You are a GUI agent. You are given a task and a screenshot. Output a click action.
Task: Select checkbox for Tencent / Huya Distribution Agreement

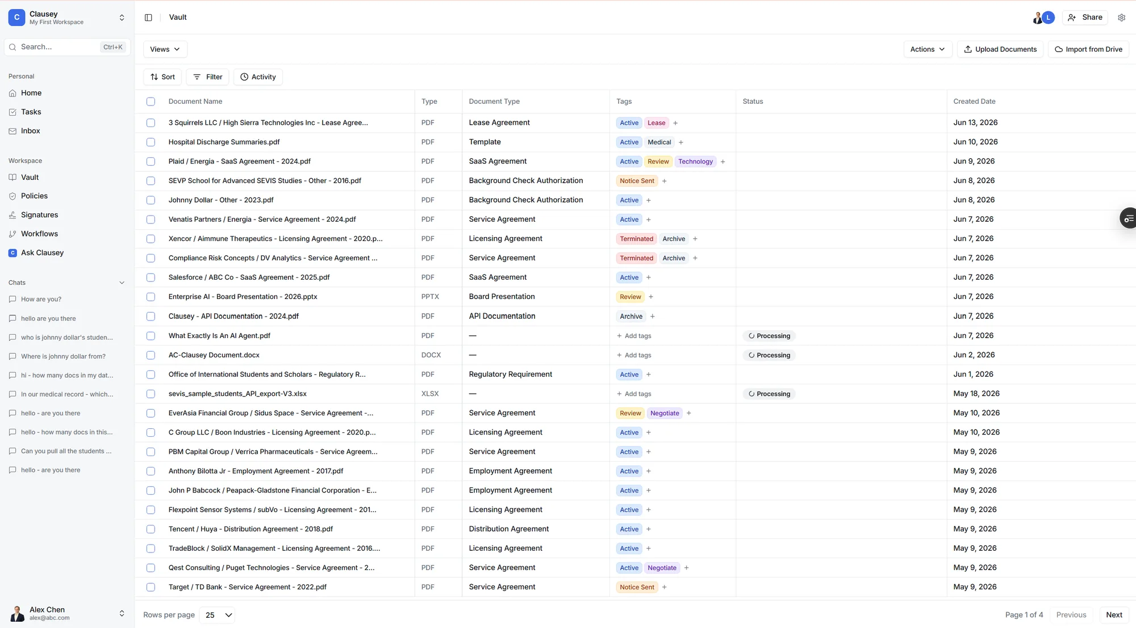[x=151, y=529]
